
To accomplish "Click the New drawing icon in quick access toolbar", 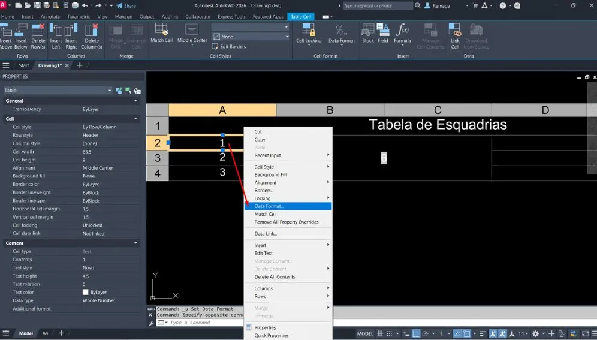I will [x=18, y=5].
